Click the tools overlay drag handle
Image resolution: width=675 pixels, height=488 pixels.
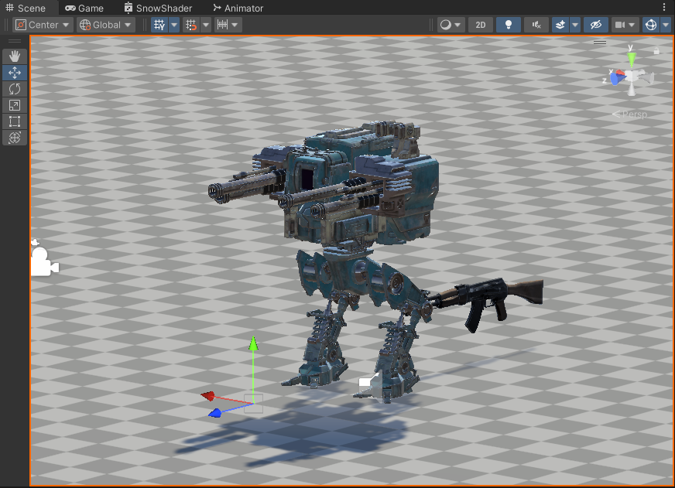(x=15, y=41)
